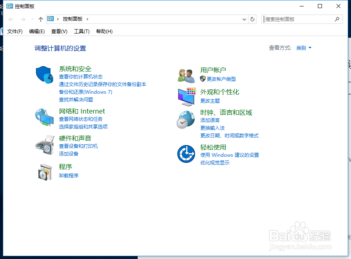The width and height of the screenshot is (351, 259).
Task: Open 时钟、语言和区域 clock icon
Action: click(185, 120)
